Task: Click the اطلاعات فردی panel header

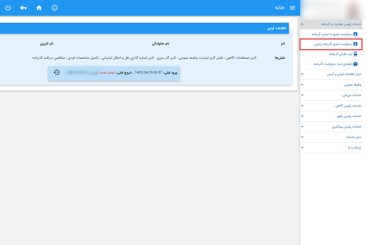Action: (x=144, y=28)
